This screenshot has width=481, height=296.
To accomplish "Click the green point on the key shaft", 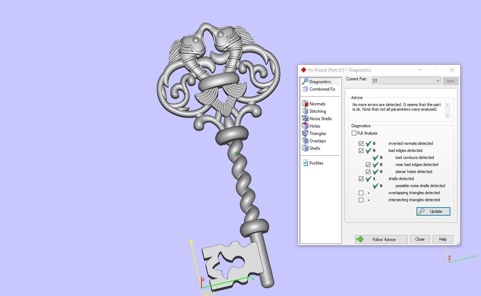I will [x=237, y=154].
